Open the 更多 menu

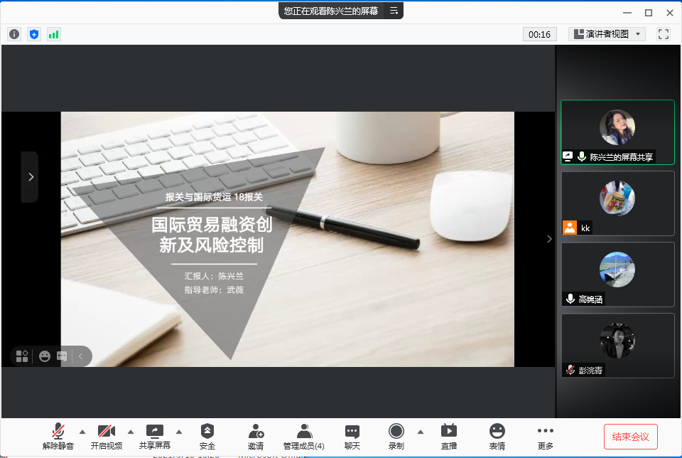545,436
